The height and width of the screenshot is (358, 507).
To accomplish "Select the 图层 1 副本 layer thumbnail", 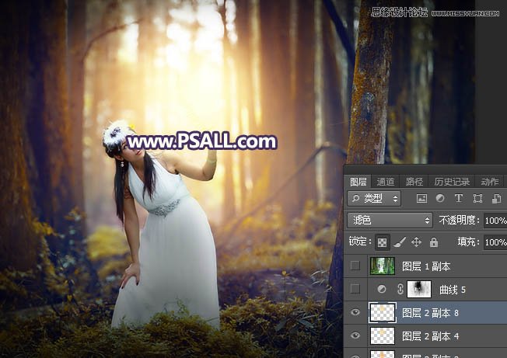I will 382,266.
